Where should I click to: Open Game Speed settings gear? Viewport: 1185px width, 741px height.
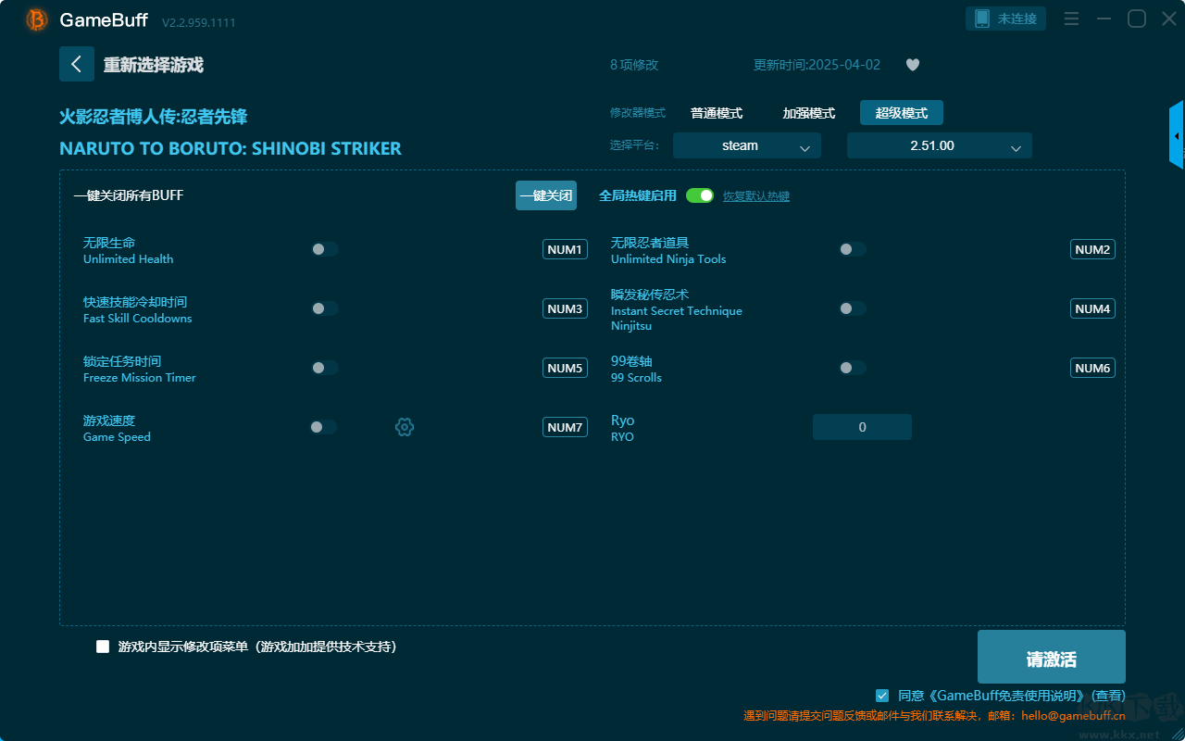coord(405,427)
